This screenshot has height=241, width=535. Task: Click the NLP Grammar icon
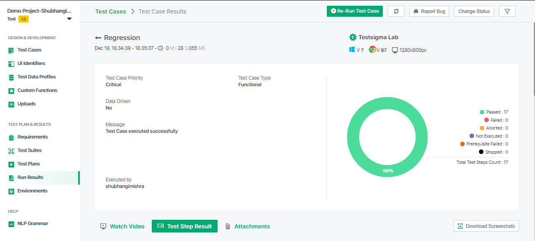pos(11,224)
